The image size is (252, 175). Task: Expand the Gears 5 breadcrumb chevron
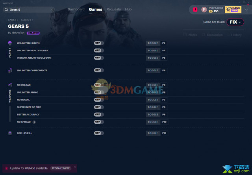[32, 20]
